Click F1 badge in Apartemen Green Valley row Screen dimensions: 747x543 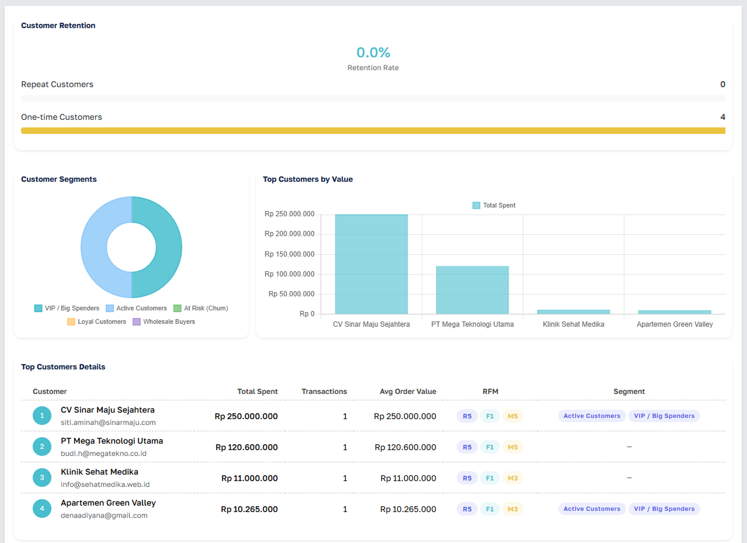coord(490,509)
